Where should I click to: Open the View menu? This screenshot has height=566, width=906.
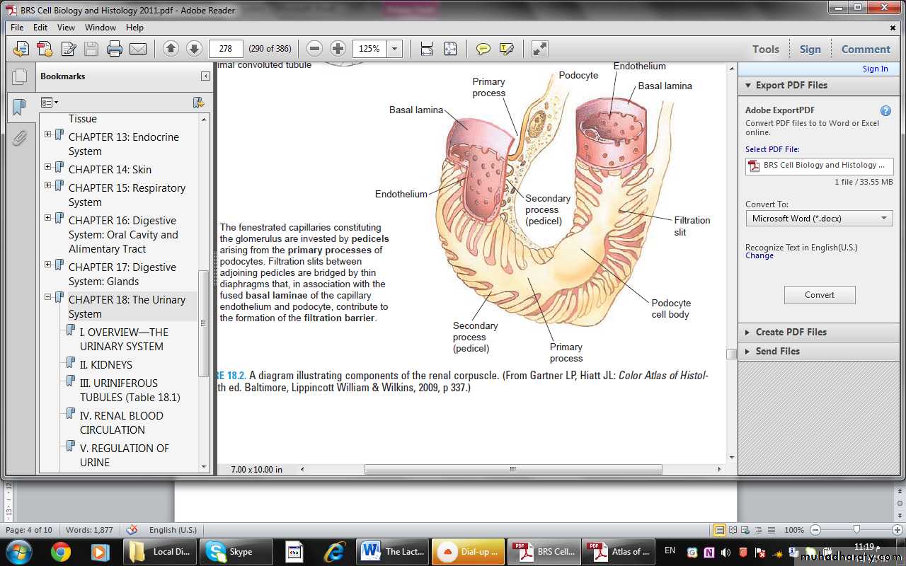(x=66, y=28)
